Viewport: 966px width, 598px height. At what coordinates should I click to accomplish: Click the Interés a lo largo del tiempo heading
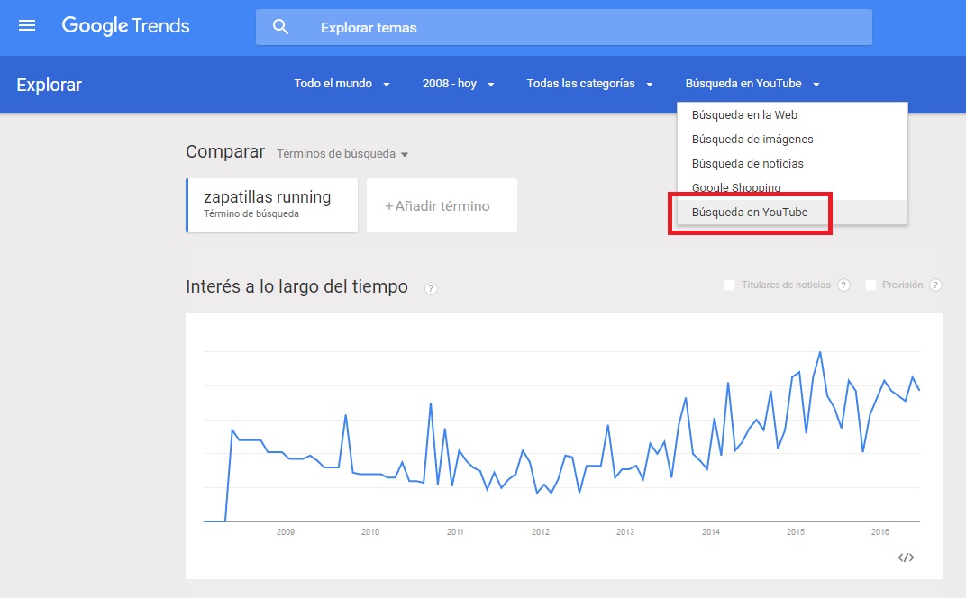pos(297,287)
